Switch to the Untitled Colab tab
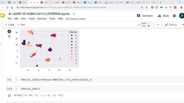The image size is (184, 103). pyautogui.click(x=152, y=2)
